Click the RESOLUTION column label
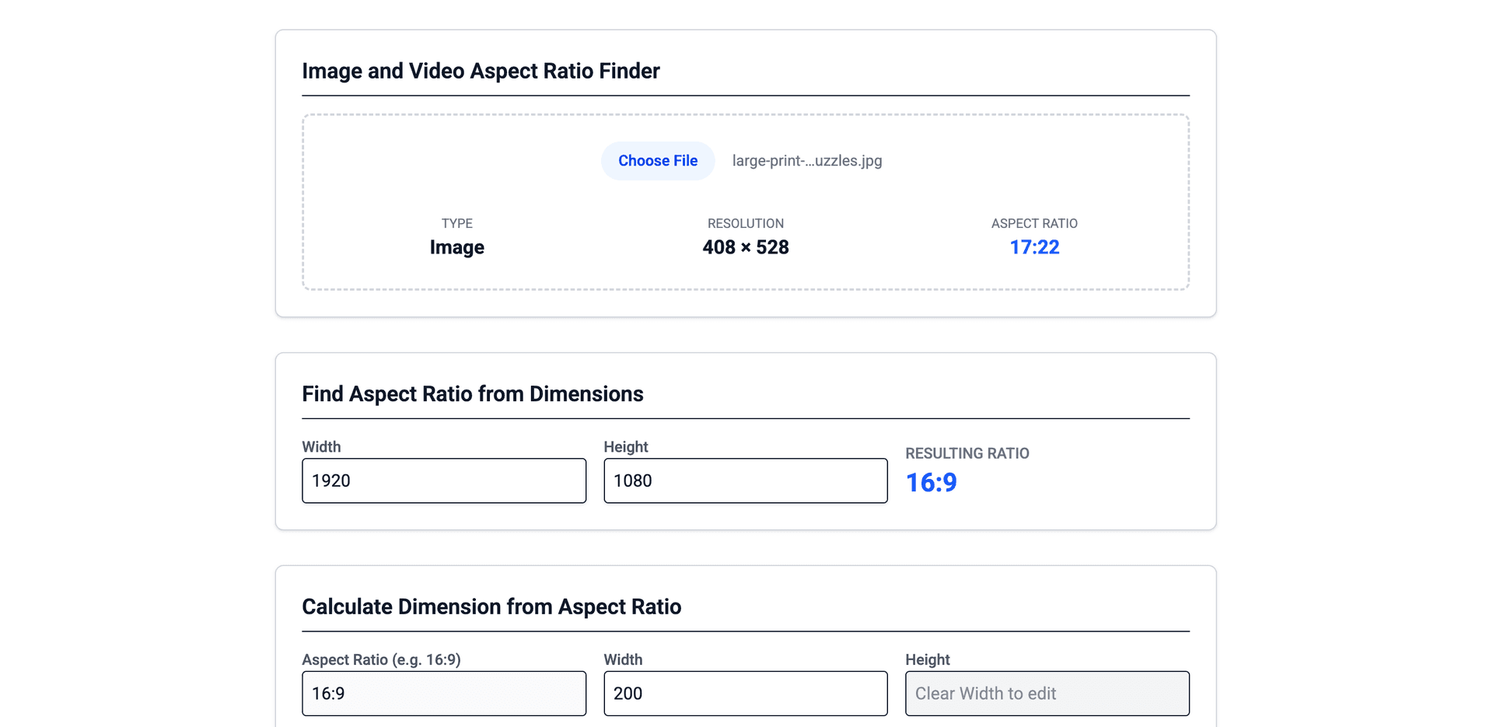The height and width of the screenshot is (727, 1493). (746, 223)
